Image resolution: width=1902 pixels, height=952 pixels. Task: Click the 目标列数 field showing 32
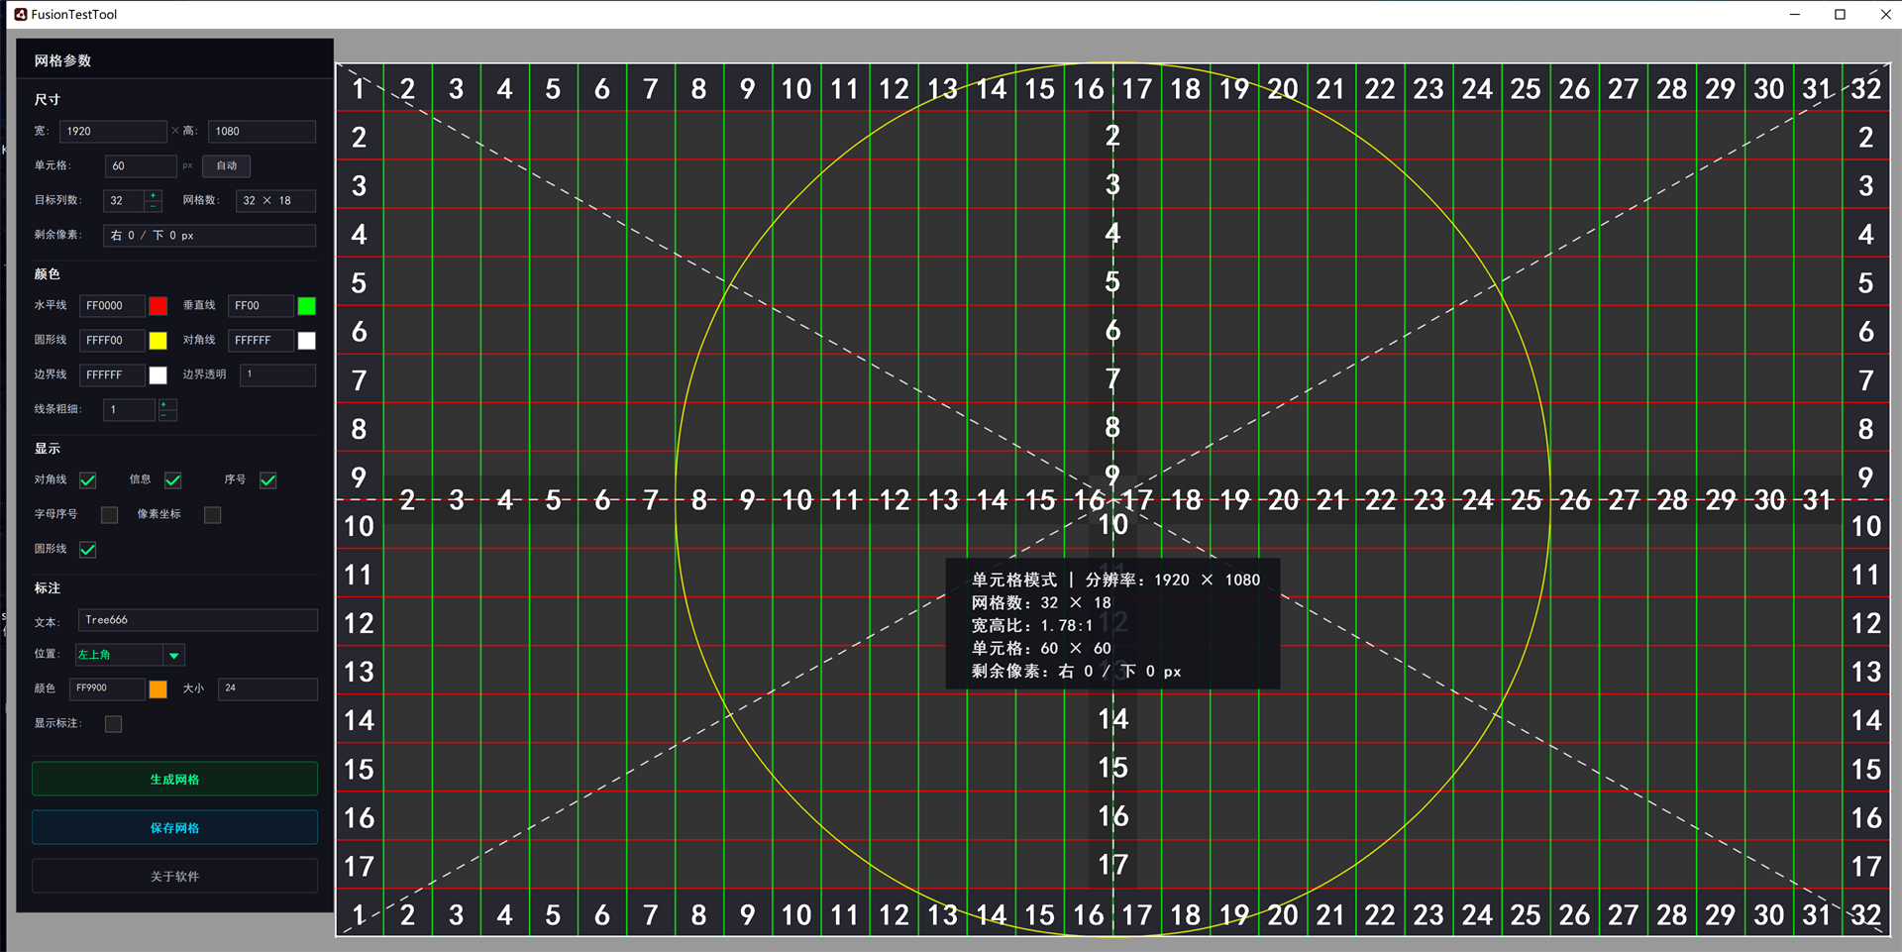(125, 201)
